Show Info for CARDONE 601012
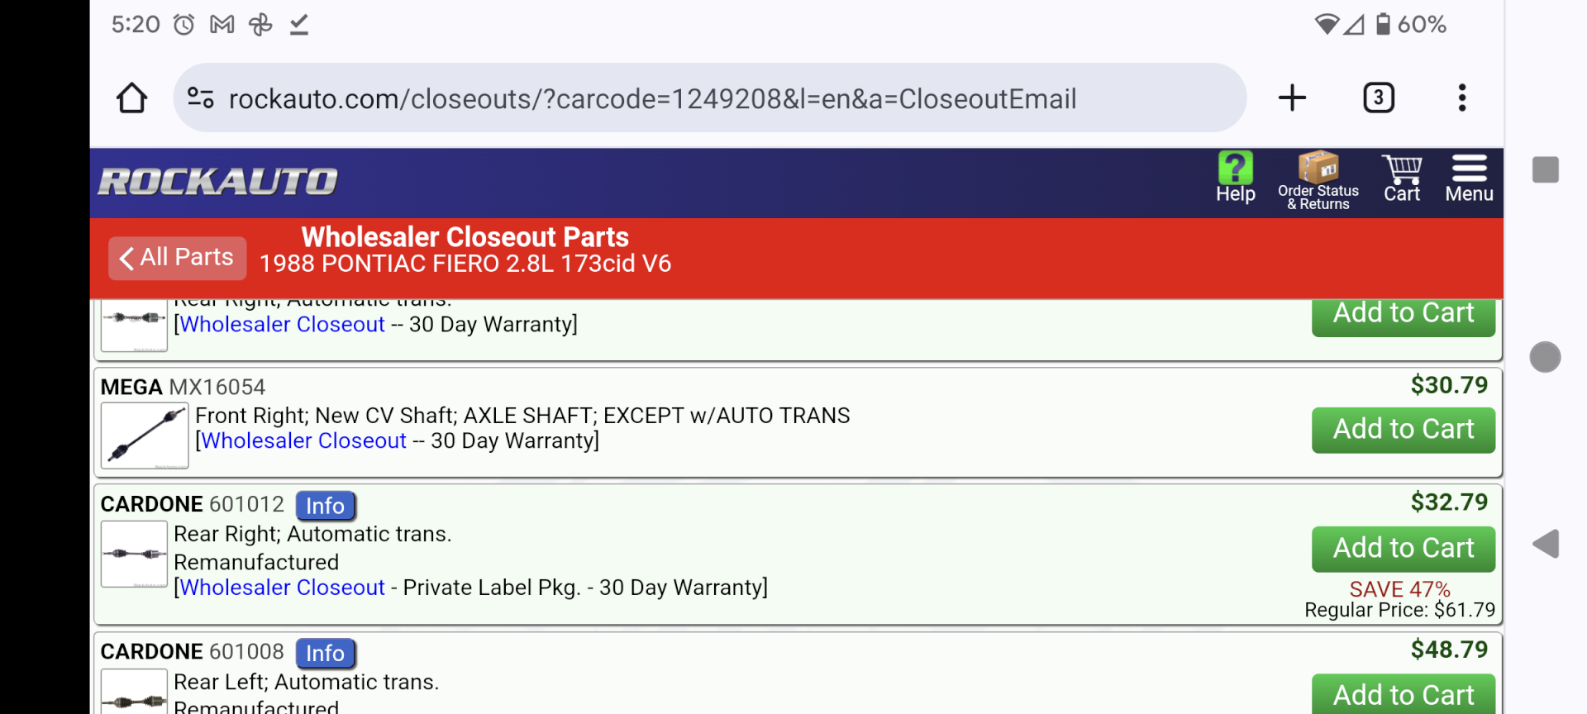1587x714 pixels. coord(325,506)
